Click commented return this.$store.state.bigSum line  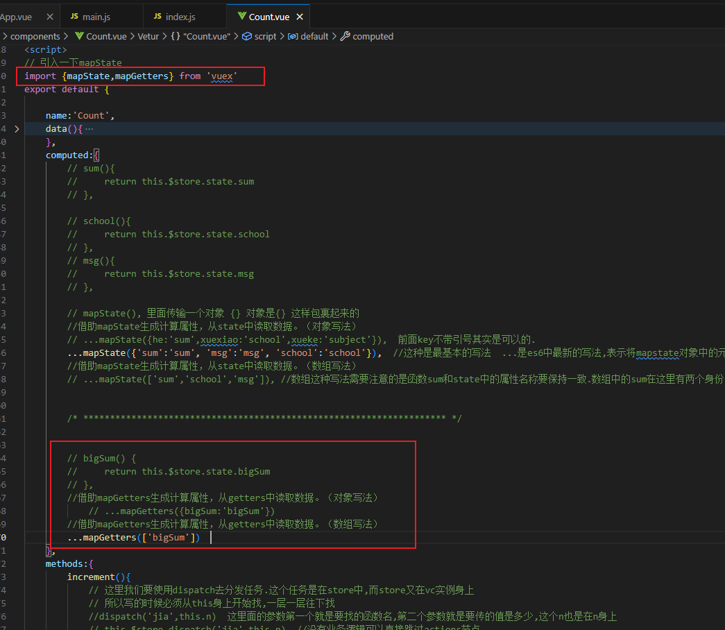click(x=169, y=472)
